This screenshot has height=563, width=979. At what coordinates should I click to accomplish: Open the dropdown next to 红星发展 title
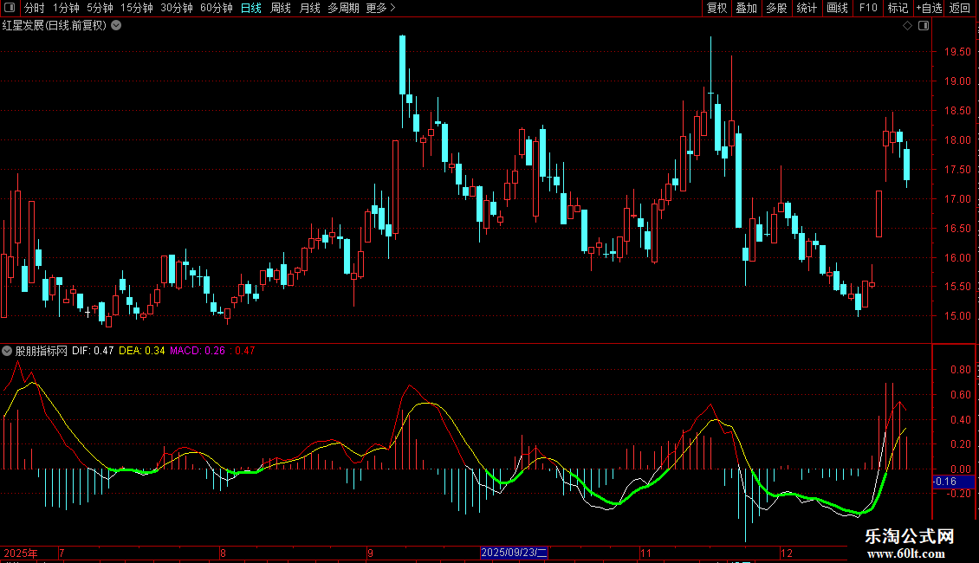(x=116, y=26)
